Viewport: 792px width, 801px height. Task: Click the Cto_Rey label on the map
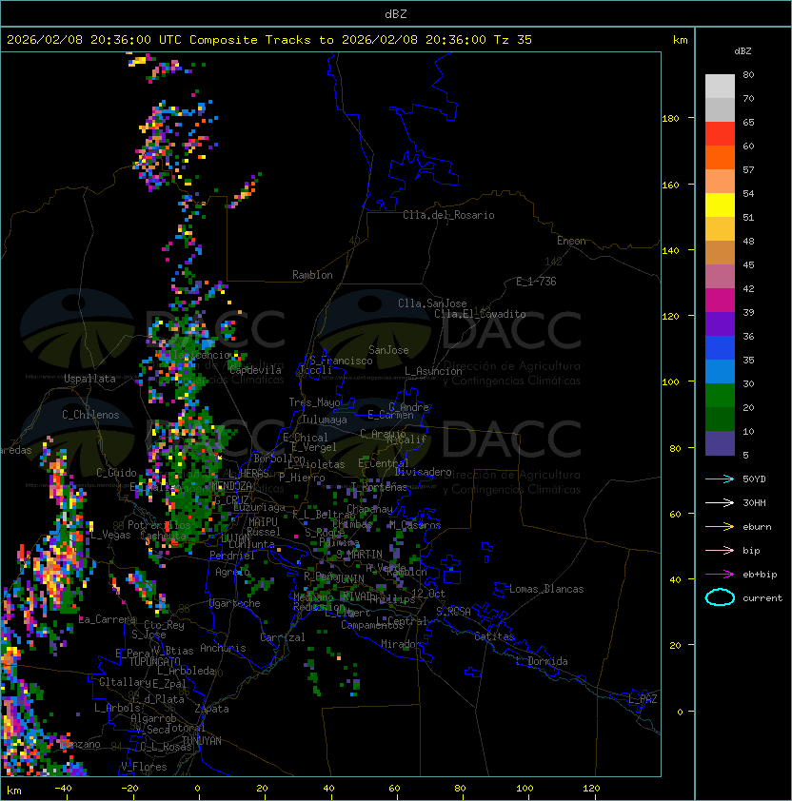164,625
